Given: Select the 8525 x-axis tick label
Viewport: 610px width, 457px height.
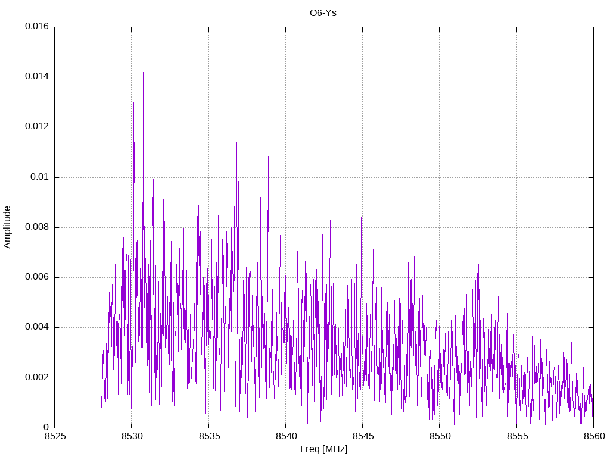Looking at the screenshot, I should pos(54,436).
